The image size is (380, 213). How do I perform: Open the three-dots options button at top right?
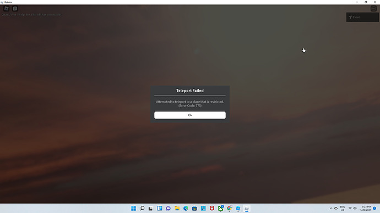373,9
